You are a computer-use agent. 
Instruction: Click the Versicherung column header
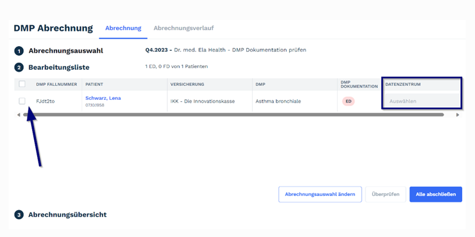pyautogui.click(x=187, y=85)
